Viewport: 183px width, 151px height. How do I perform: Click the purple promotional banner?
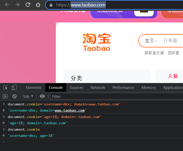pos(124,14)
